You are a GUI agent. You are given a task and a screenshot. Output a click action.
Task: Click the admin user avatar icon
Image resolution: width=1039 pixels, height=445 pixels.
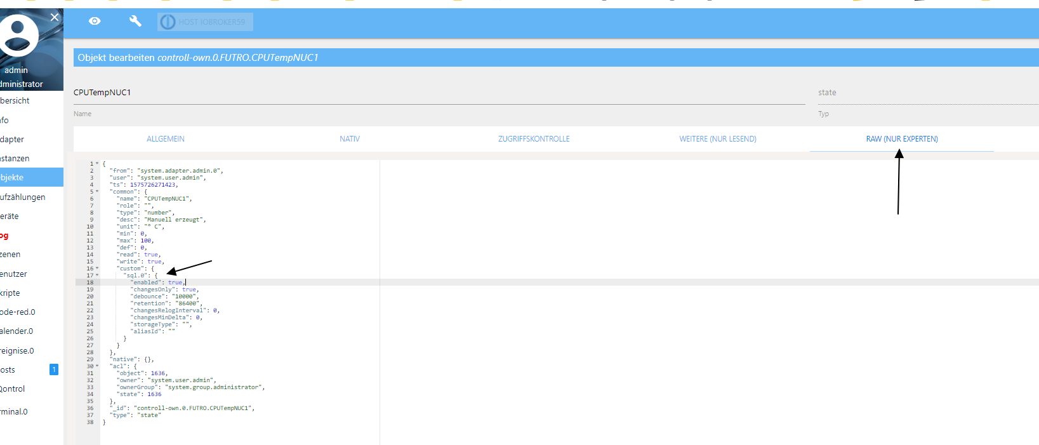[x=18, y=35]
